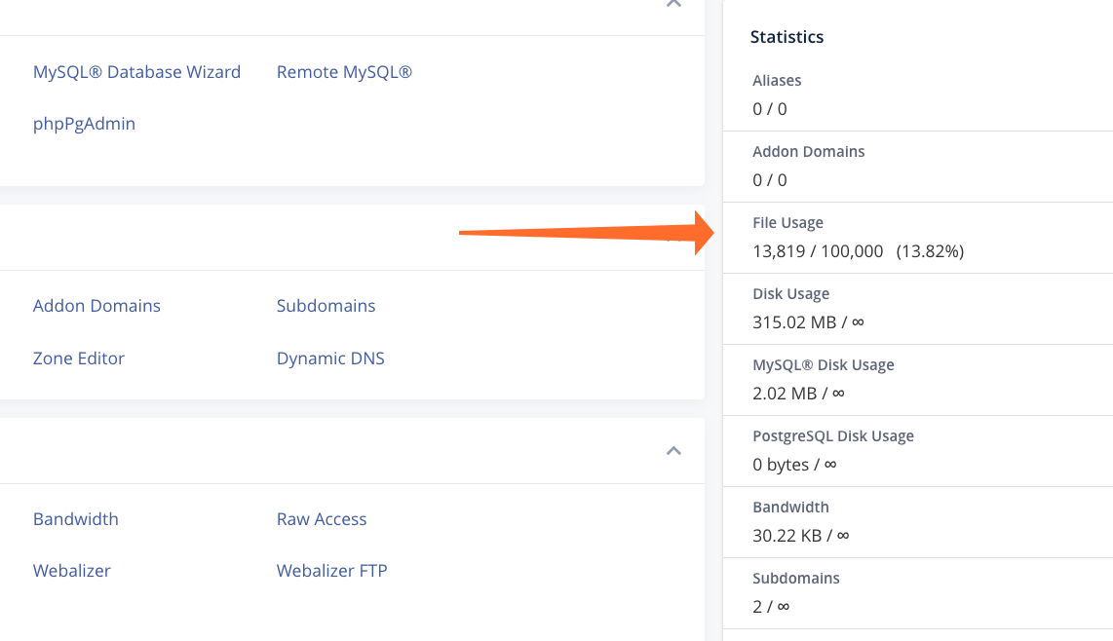
Task: Open the Zone Editor
Action: pyautogui.click(x=79, y=358)
